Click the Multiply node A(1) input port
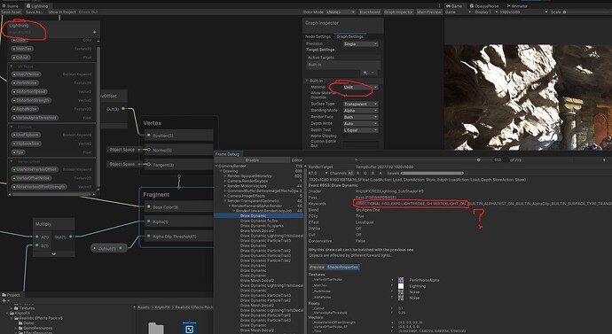The width and height of the screenshot is (612, 334). click(x=37, y=237)
